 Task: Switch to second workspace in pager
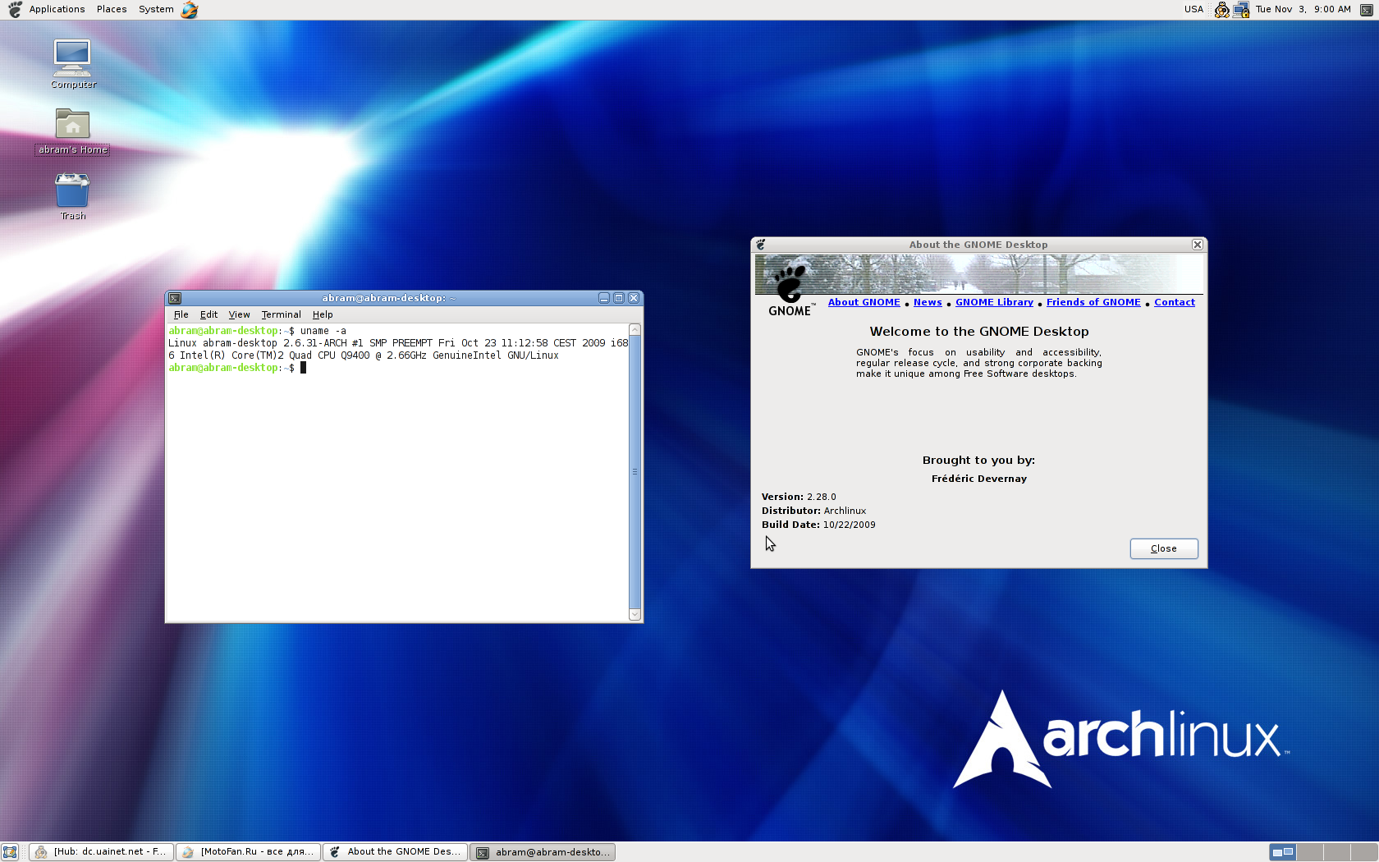(x=1309, y=852)
